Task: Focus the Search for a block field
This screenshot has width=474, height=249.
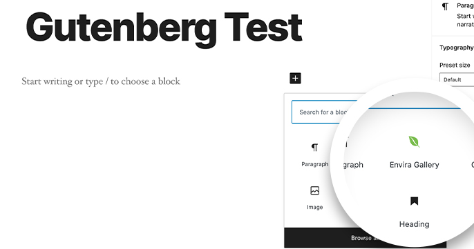Action: tap(325, 112)
